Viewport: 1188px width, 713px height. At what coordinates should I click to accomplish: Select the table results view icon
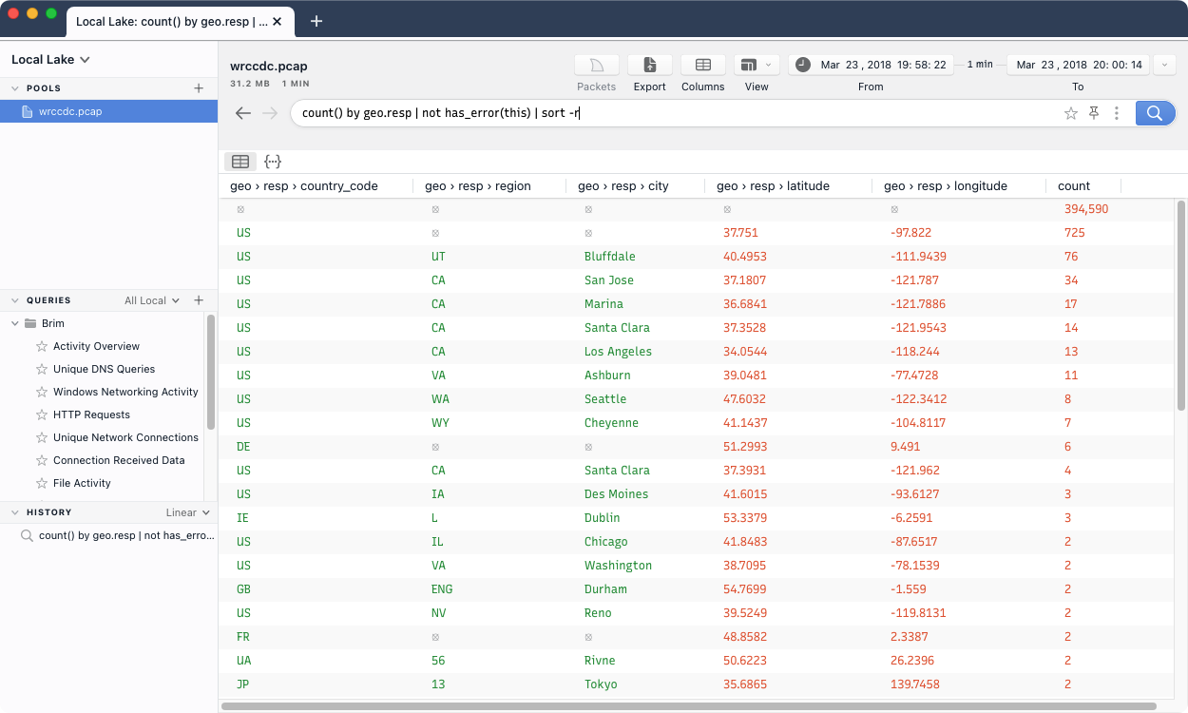click(x=240, y=161)
